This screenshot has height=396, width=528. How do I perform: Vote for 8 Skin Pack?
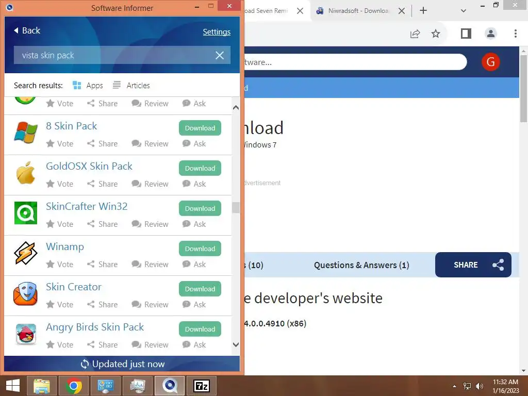(60, 144)
